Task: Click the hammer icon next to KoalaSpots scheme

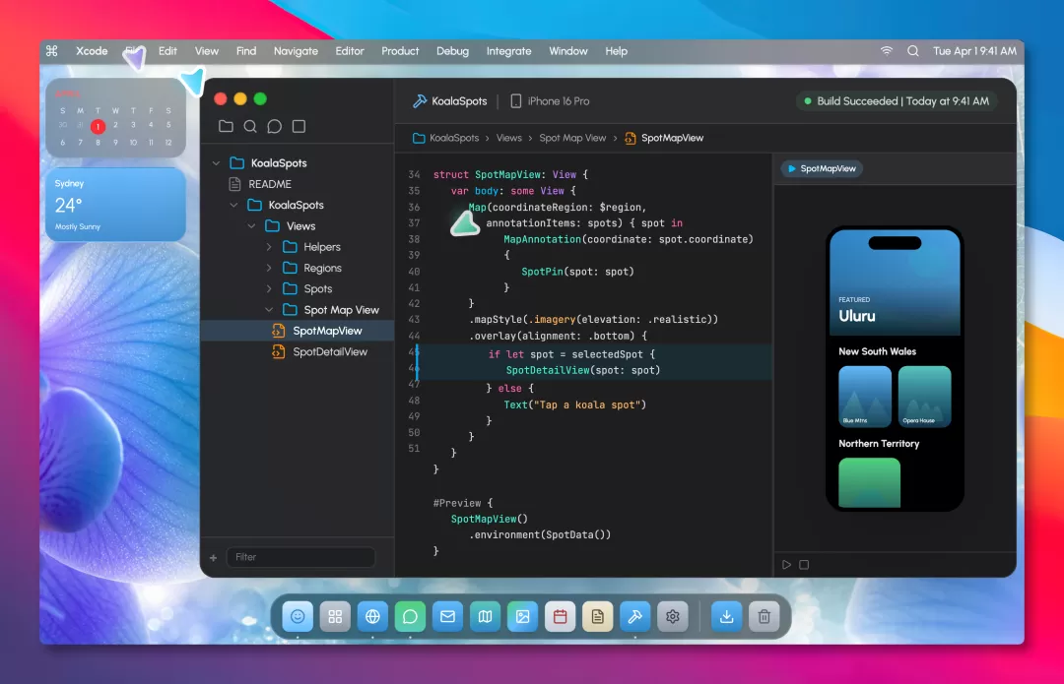Action: 420,101
